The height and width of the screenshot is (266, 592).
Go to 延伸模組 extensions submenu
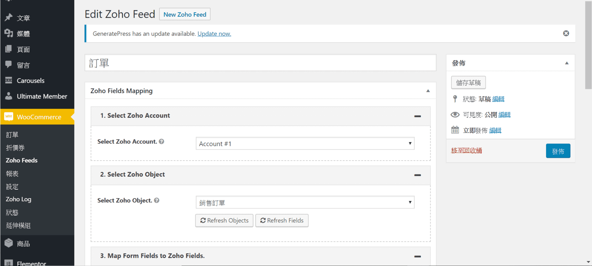click(x=18, y=225)
